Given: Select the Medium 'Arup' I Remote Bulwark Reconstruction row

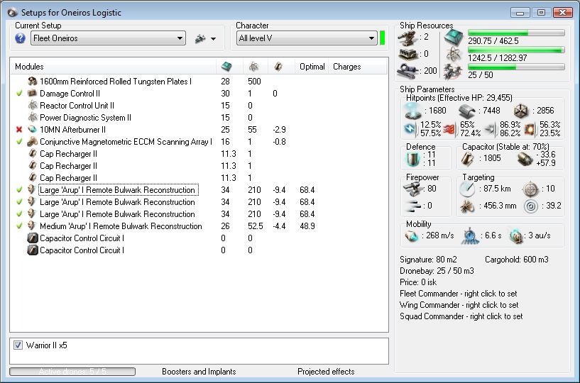Looking at the screenshot, I should 199,226.
